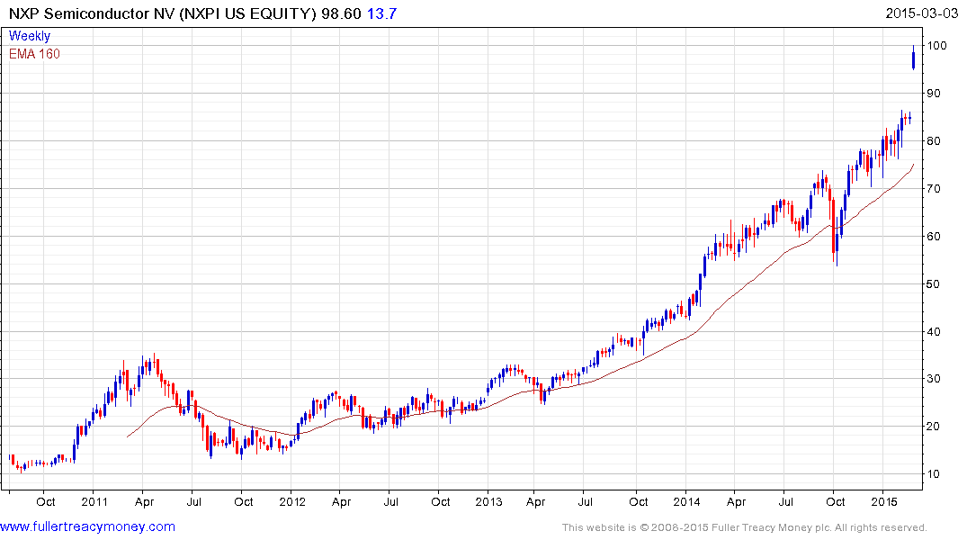The image size is (967, 540).
Task: Click the 10 price axis label
Action: [x=934, y=474]
